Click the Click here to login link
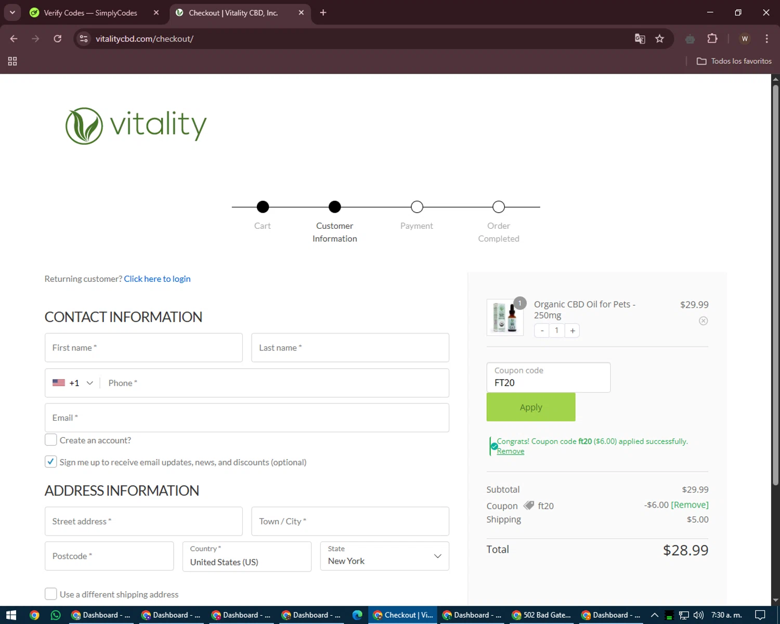The width and height of the screenshot is (780, 624). 157,279
